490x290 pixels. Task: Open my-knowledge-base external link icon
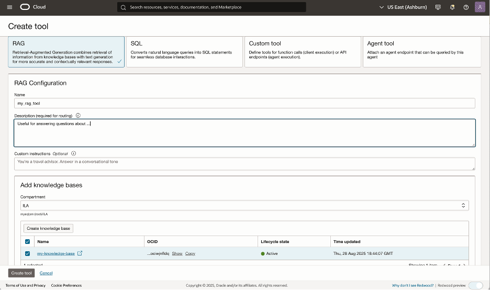(x=80, y=253)
